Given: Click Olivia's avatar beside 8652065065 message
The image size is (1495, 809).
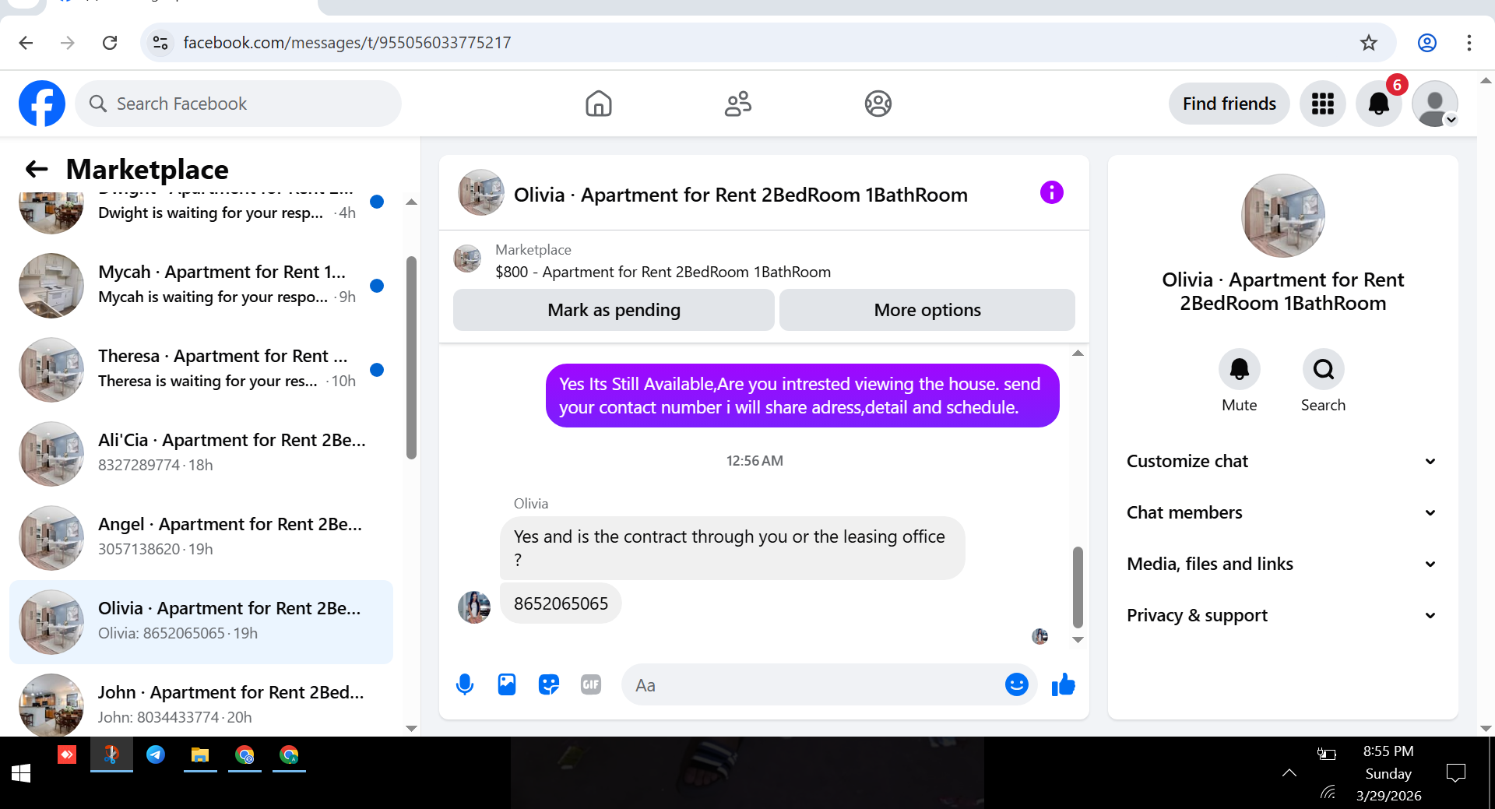Looking at the screenshot, I should (473, 607).
